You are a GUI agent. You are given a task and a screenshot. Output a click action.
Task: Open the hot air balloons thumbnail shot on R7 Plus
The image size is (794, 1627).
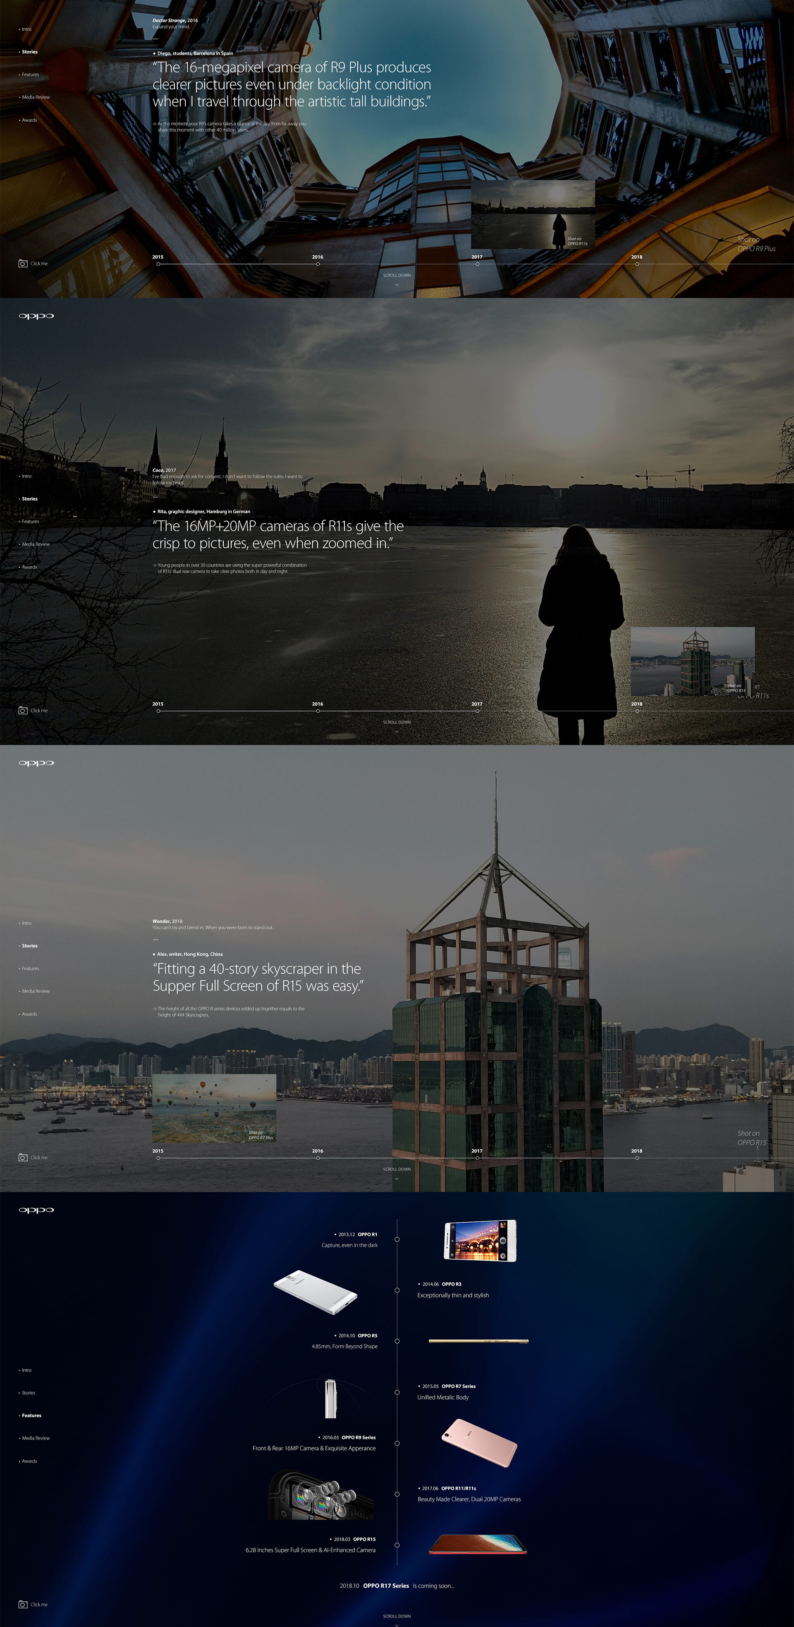(x=214, y=1108)
